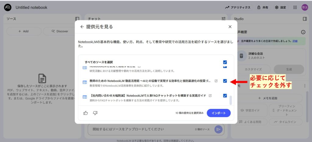
Task: Click the 社内問い合わせ大幅削減 source type icon
Action: click(x=85, y=97)
